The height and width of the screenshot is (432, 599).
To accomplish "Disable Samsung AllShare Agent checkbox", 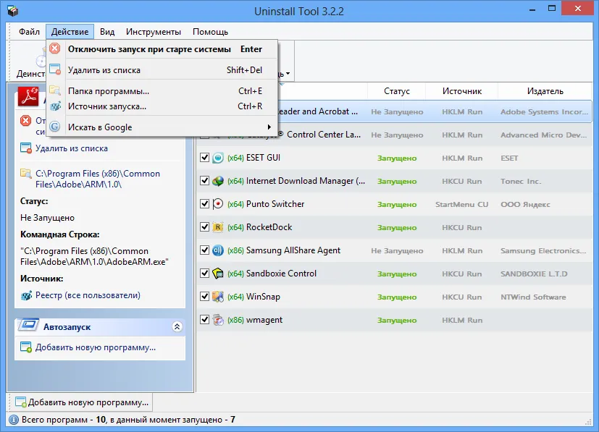I will (x=205, y=250).
